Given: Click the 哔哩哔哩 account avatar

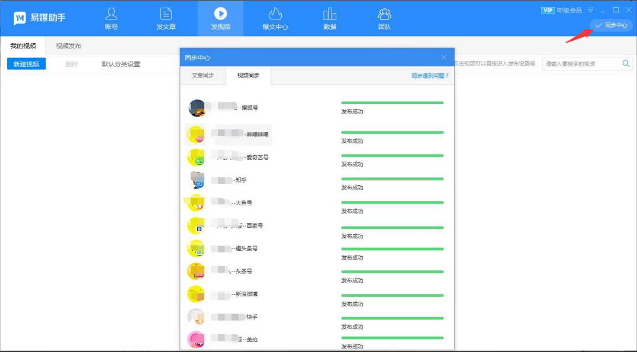Looking at the screenshot, I should point(195,134).
